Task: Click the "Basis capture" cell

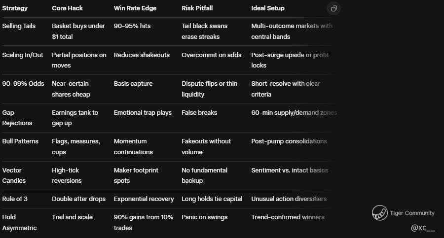Action: pyautogui.click(x=133, y=84)
